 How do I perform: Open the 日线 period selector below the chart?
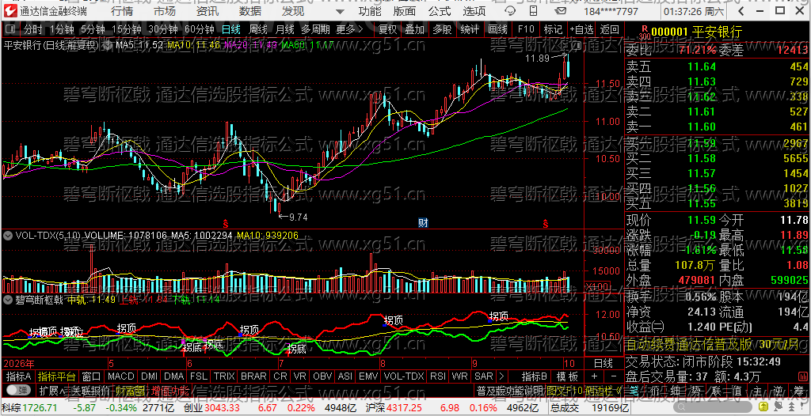coord(603,361)
